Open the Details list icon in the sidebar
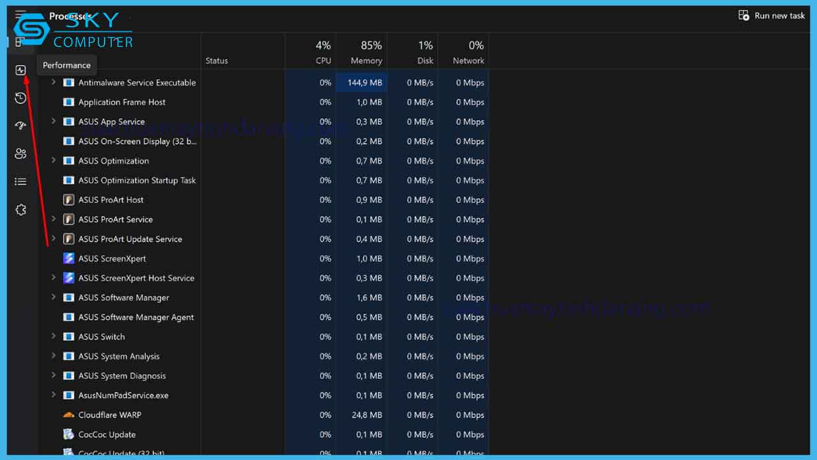 coord(20,182)
